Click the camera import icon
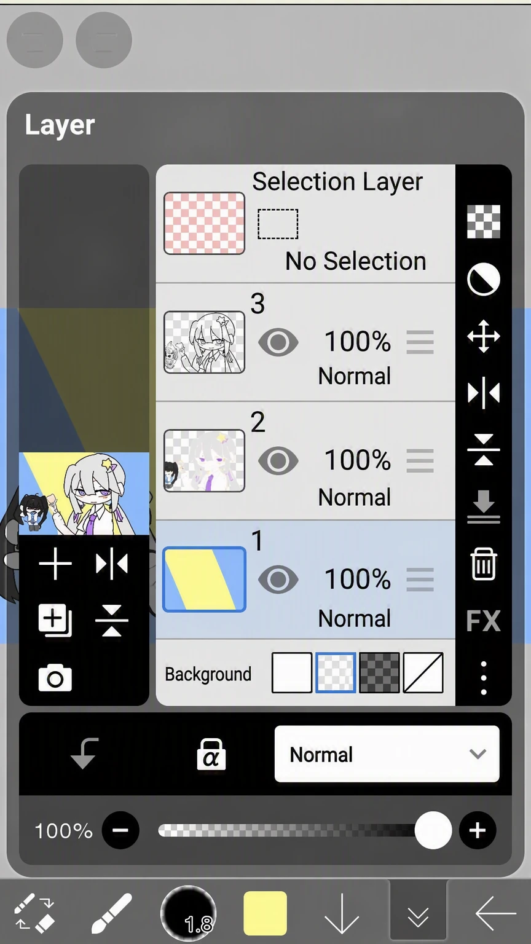 coord(55,678)
